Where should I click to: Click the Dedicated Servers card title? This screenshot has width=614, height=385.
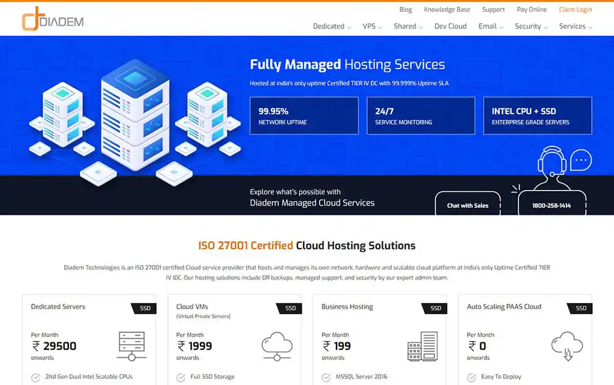[x=58, y=307]
